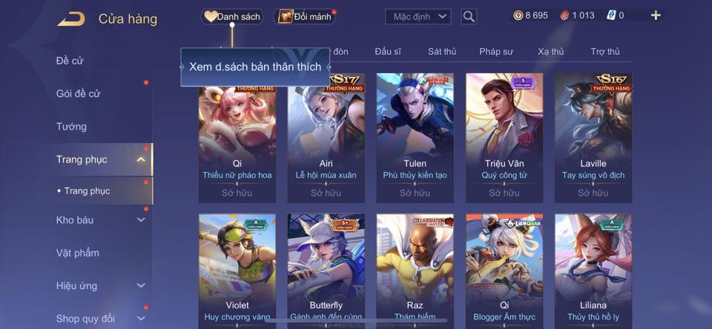Image resolution: width=712 pixels, height=329 pixels.
Task: Switch to the Sát thủ tab
Action: click(442, 52)
